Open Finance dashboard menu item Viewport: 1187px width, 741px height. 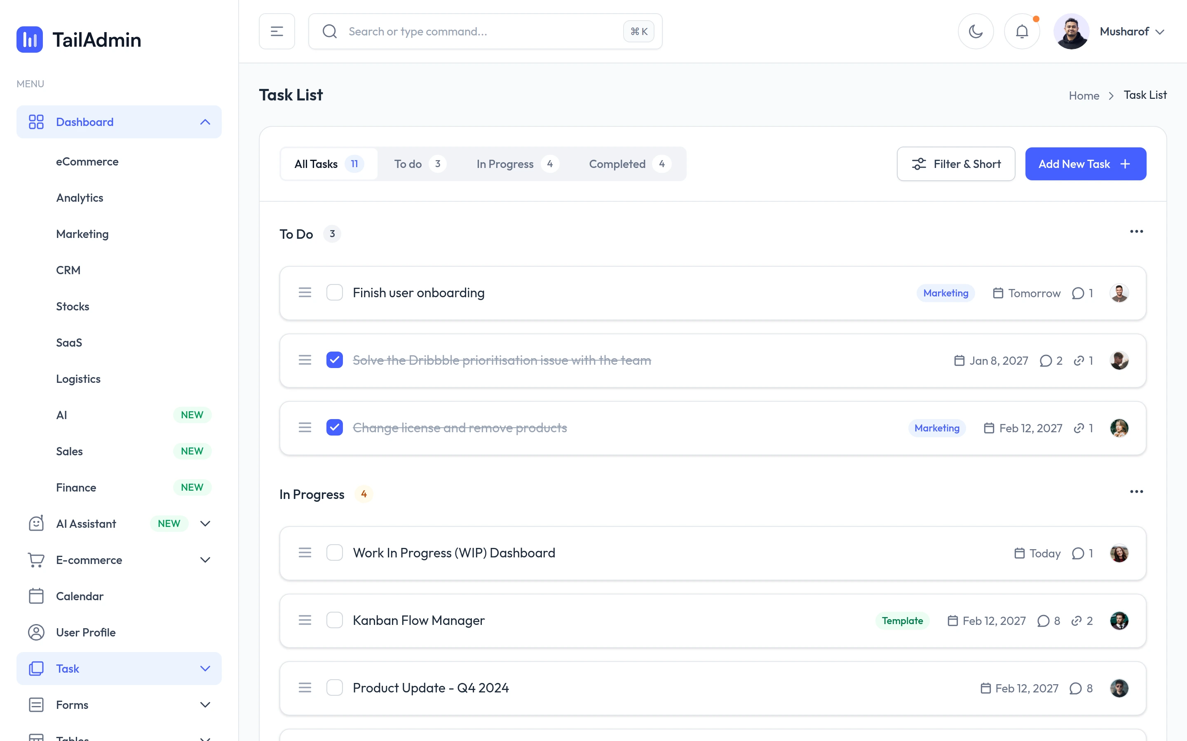[76, 488]
